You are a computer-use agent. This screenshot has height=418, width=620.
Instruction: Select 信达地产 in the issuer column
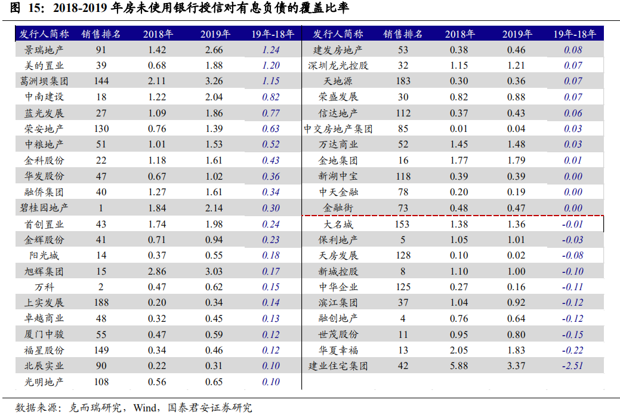point(338,113)
